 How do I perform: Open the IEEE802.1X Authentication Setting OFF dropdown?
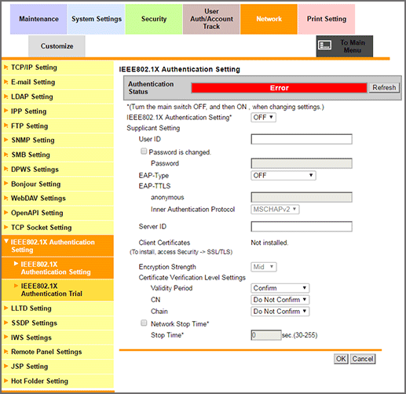(x=263, y=117)
